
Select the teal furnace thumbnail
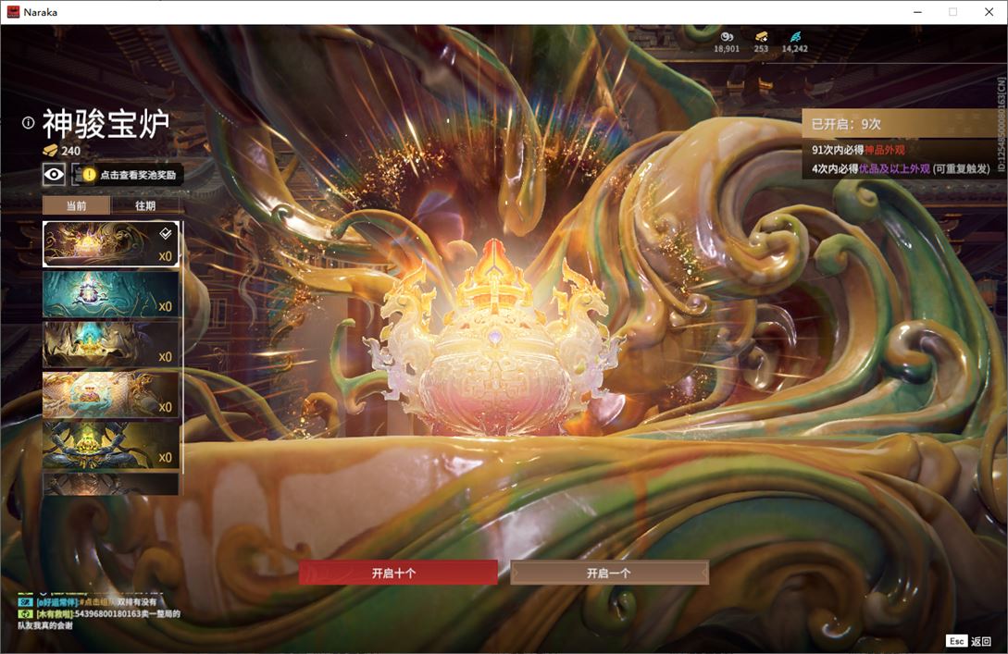110,294
